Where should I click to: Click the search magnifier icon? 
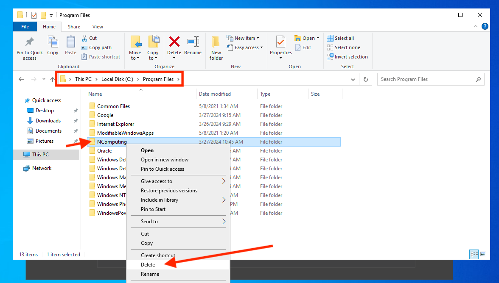click(x=478, y=79)
